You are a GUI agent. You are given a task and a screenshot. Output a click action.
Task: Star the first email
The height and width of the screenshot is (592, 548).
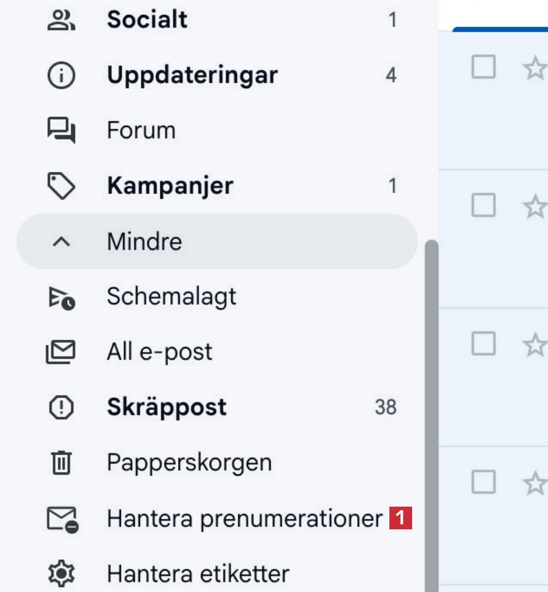[x=535, y=69]
